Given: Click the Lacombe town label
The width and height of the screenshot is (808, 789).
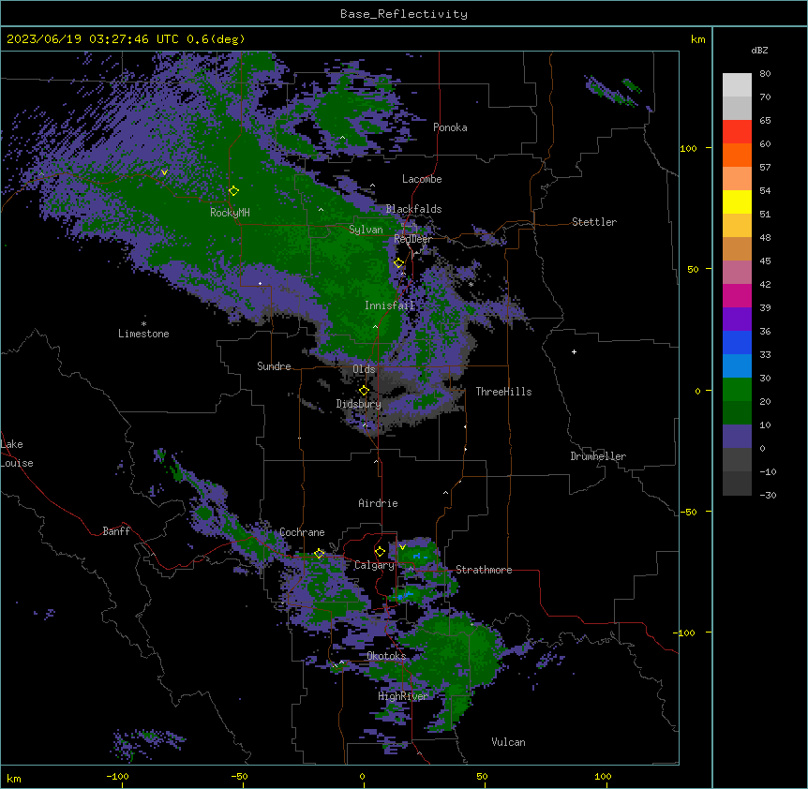Looking at the screenshot, I should [422, 179].
